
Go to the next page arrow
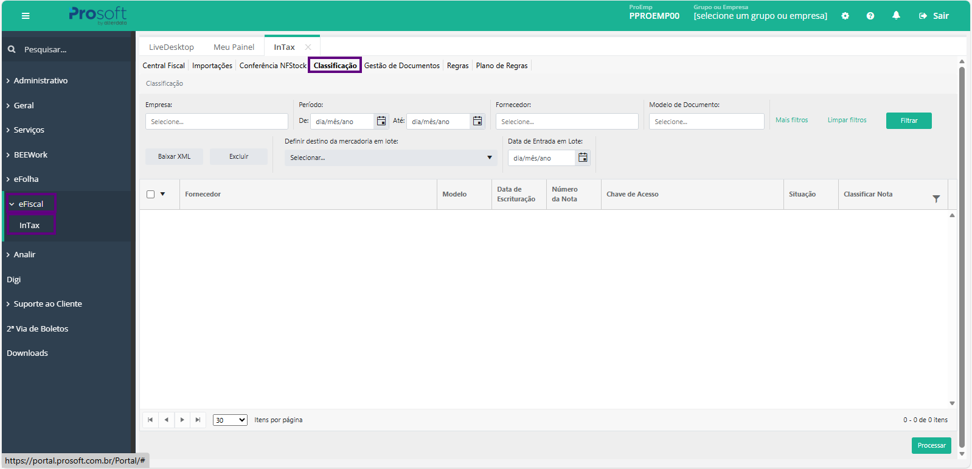[182, 420]
